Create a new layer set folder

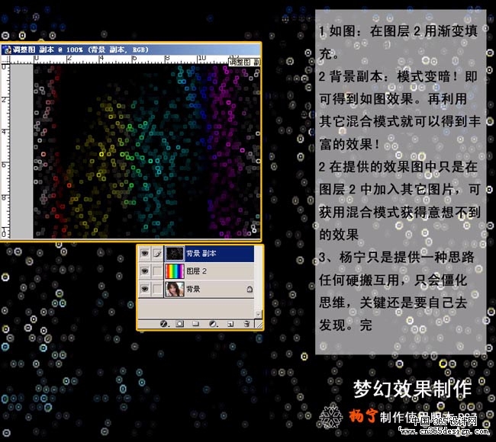click(x=196, y=324)
